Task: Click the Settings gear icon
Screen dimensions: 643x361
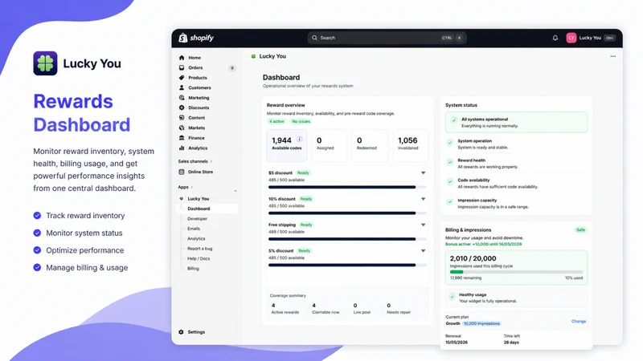Action: [182, 332]
